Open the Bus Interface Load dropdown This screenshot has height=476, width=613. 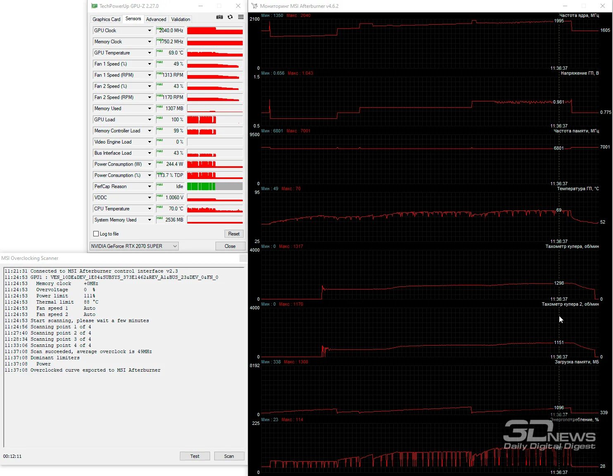149,153
